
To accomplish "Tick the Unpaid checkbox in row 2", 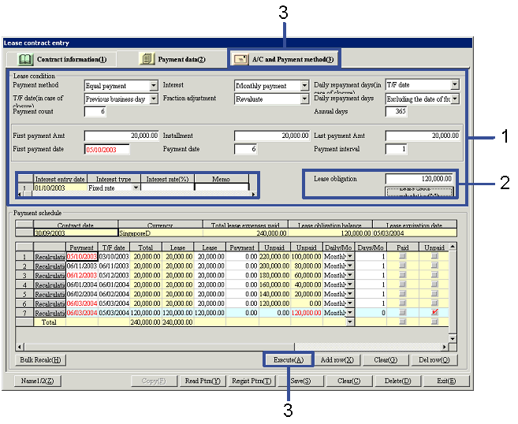I will point(434,266).
